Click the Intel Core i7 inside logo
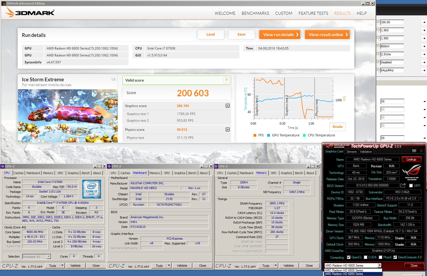This screenshot has width=427, height=276. (92, 189)
